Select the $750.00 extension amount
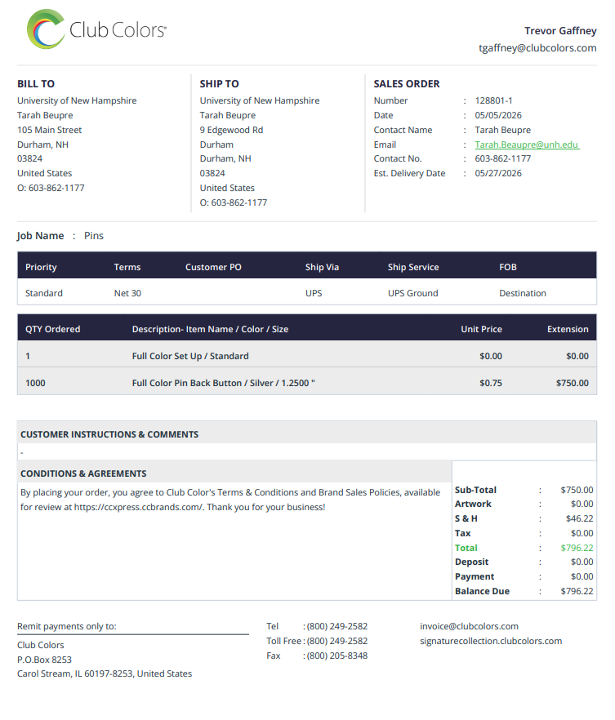The image size is (615, 720). 572,383
